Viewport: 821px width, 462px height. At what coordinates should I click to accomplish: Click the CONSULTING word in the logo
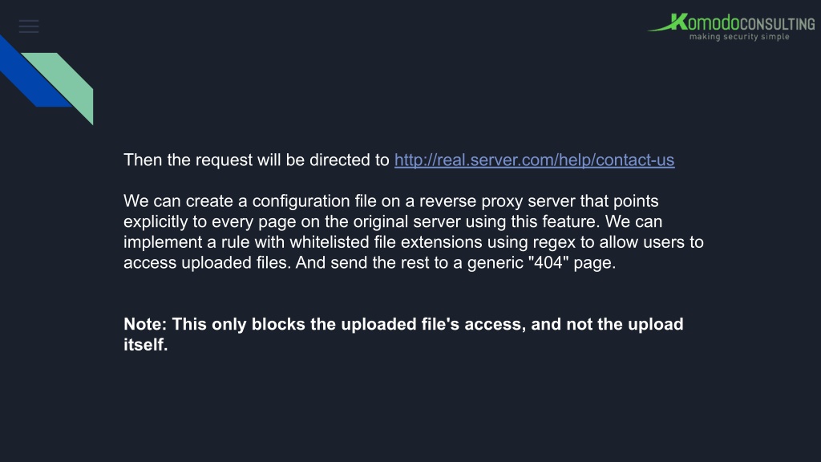777,24
